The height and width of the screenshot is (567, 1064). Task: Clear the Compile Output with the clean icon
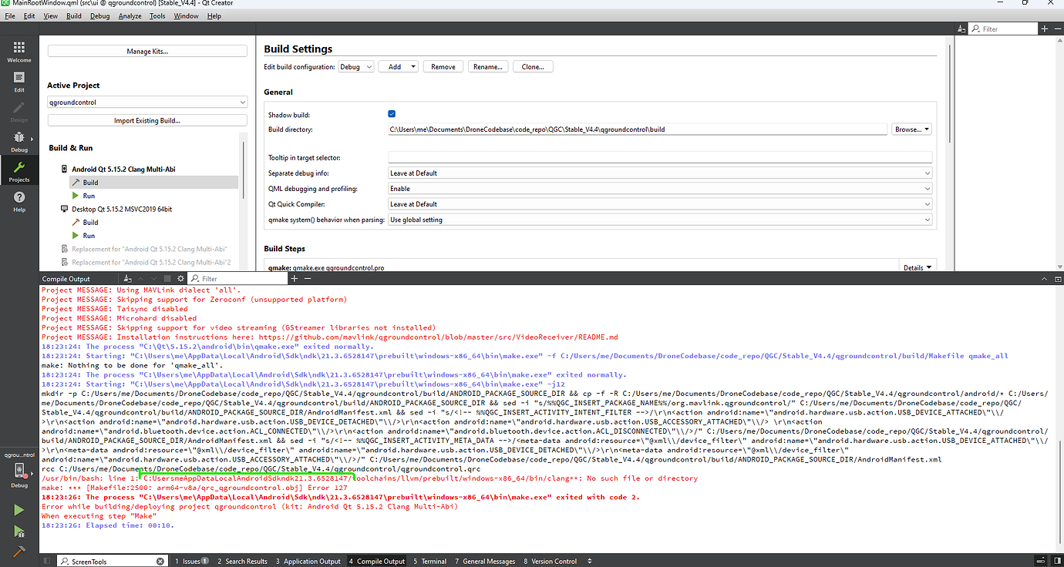[128, 278]
